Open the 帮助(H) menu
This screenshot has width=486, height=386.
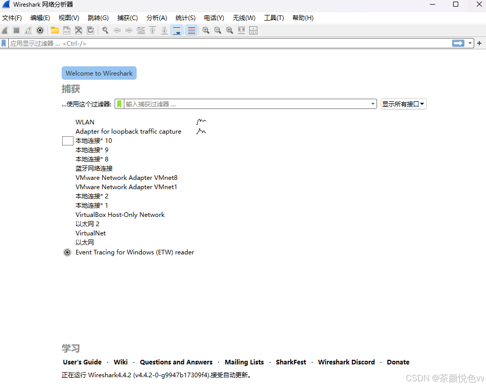[x=303, y=18]
